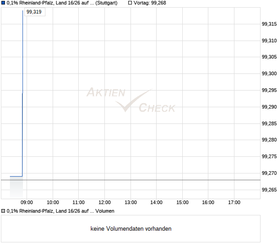Click the horizontal Vortag reference line

pos(131,180)
